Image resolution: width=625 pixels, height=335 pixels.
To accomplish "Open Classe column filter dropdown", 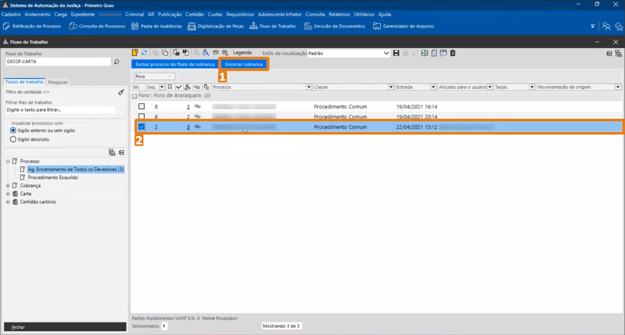I will [391, 87].
